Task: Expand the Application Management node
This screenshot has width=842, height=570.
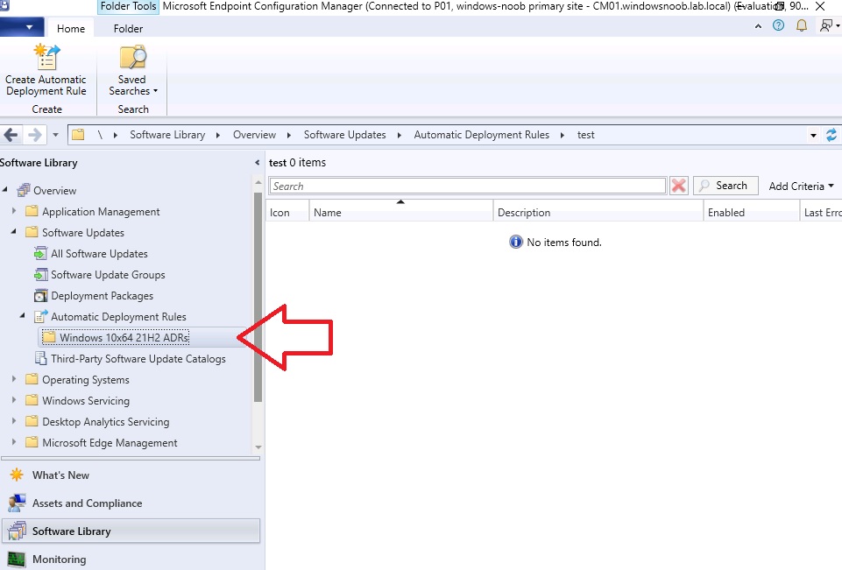Action: [x=14, y=212]
